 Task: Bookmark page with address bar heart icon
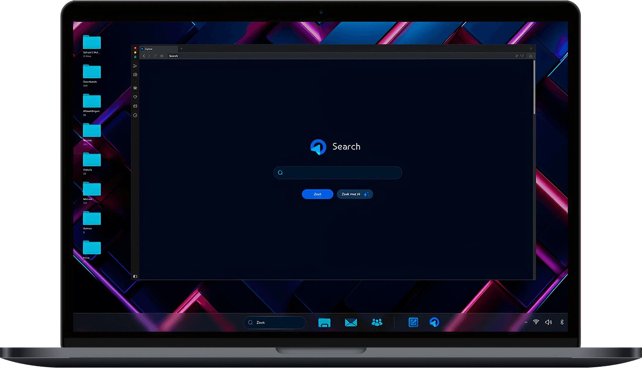tap(522, 56)
